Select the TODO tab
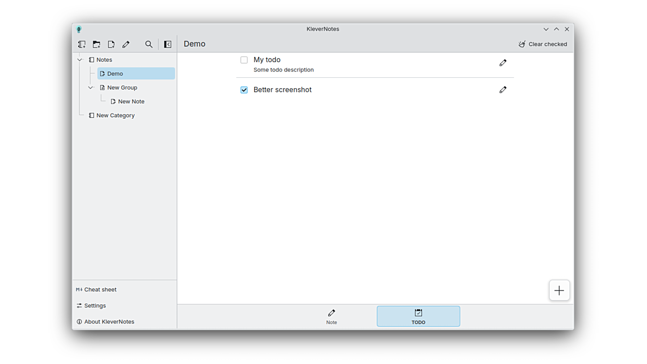This screenshot has height=364, width=647. point(418,316)
